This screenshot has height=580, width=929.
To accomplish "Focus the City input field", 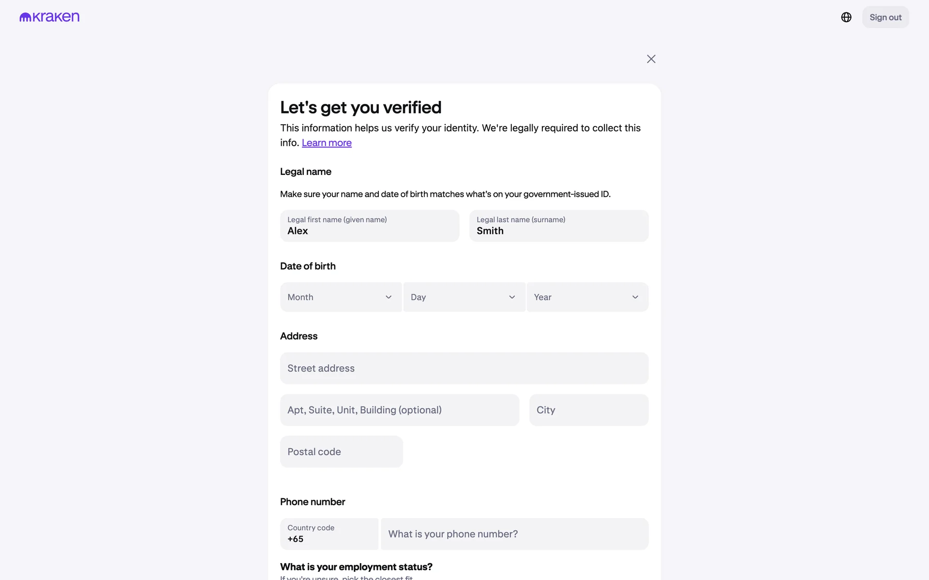I will 589,410.
